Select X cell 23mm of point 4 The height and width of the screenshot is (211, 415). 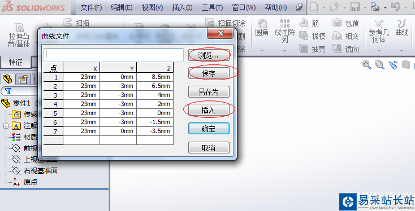coord(81,104)
